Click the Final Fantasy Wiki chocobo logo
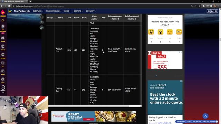 [x=10, y=11]
